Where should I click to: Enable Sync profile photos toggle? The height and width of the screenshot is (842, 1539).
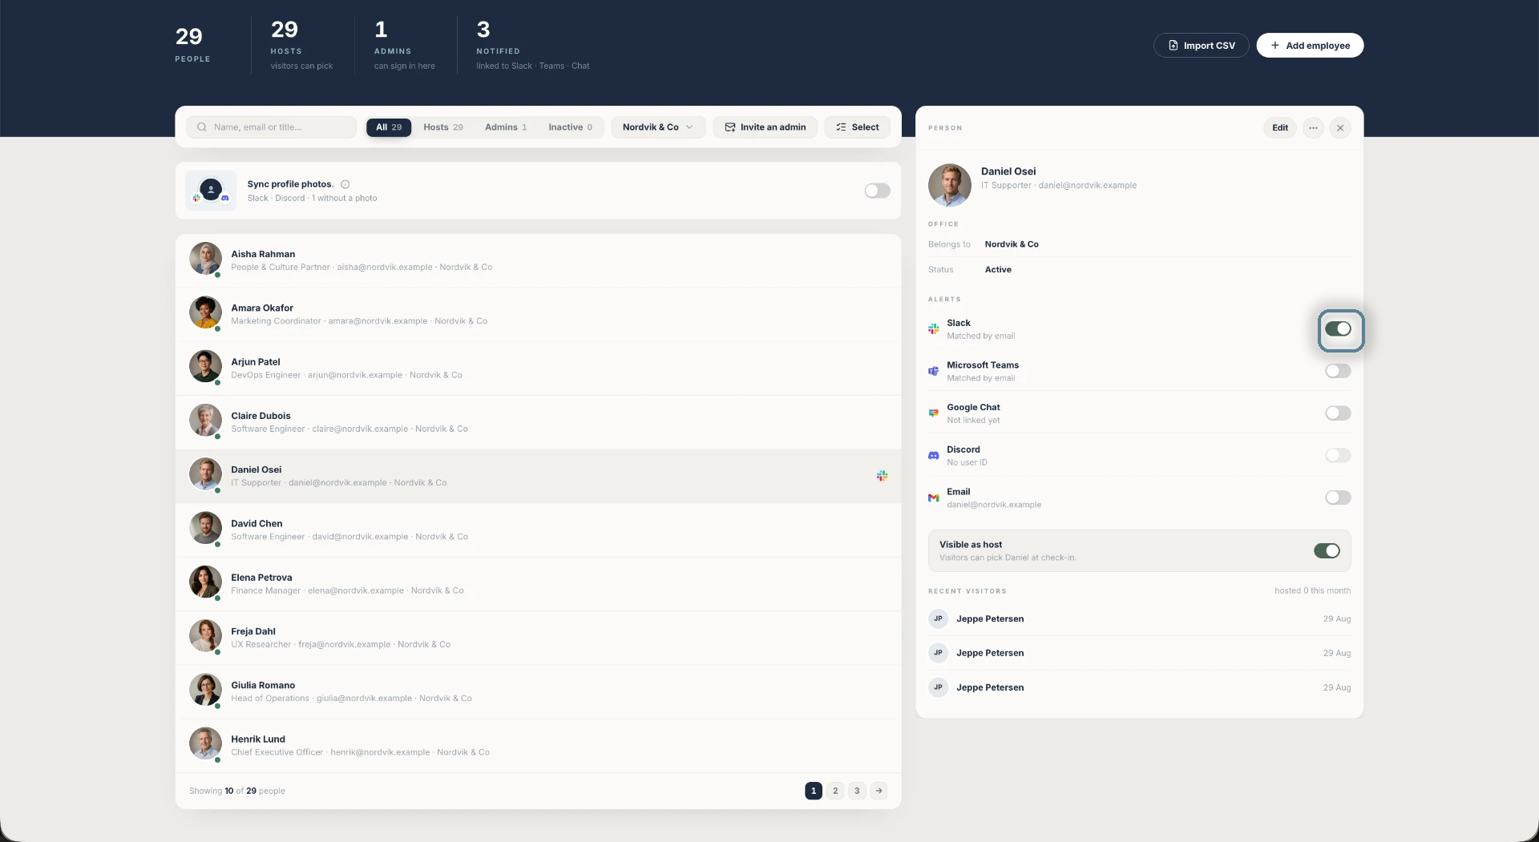coord(877,191)
